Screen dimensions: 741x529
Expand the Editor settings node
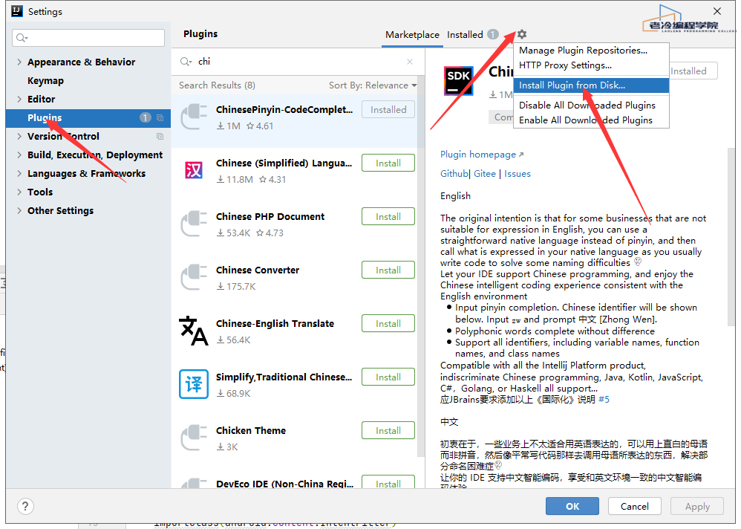[19, 100]
